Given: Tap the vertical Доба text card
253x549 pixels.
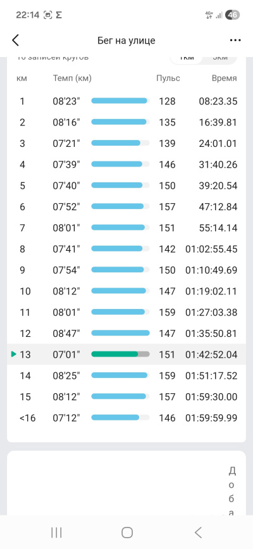Looking at the screenshot, I should [x=126, y=483].
